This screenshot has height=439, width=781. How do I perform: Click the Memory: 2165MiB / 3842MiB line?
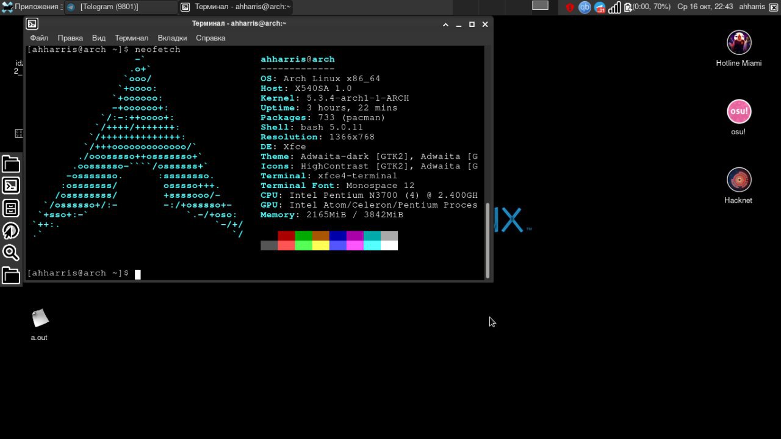pyautogui.click(x=332, y=216)
